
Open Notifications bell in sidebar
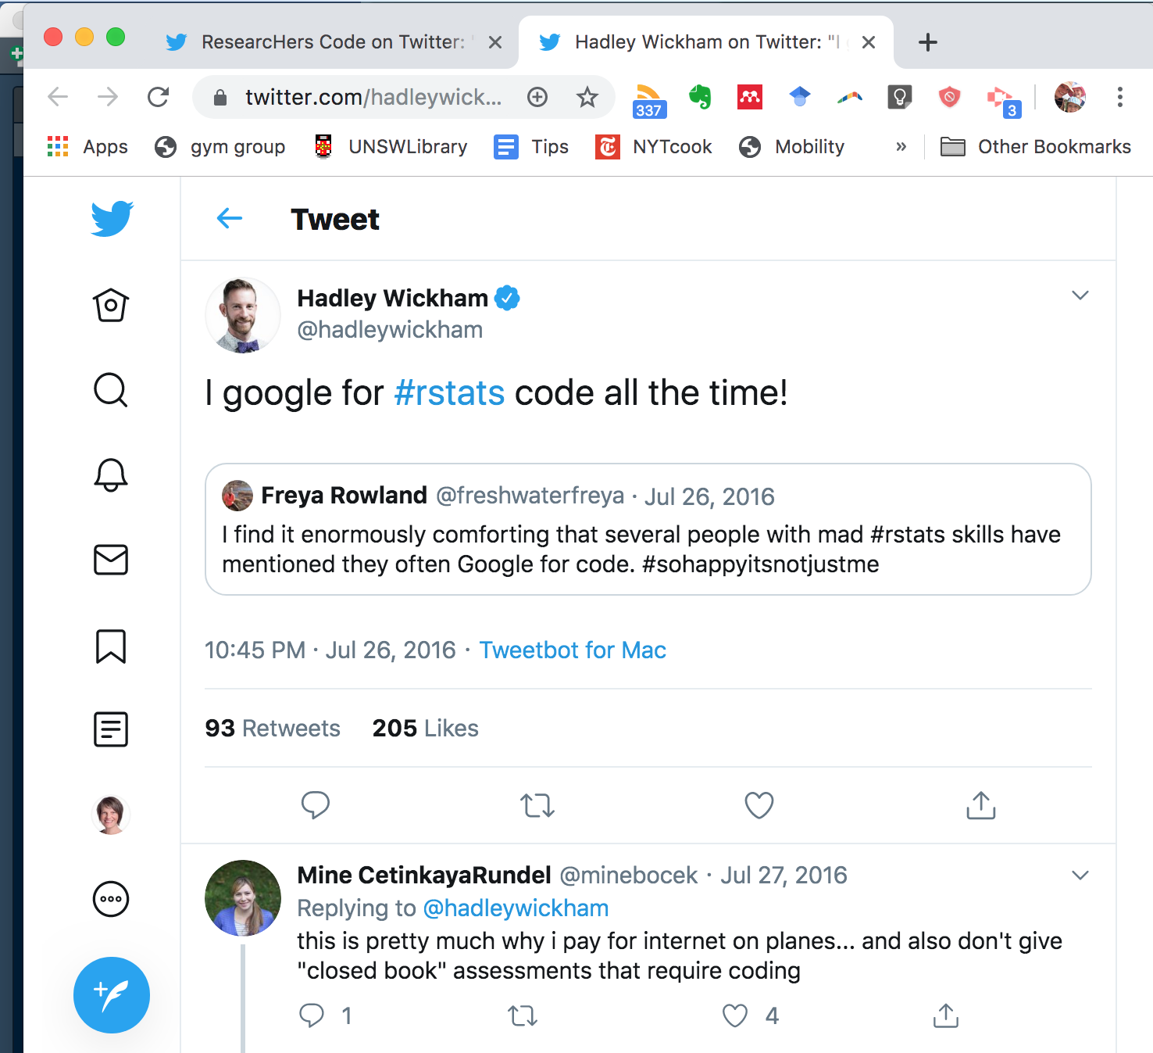pos(111,475)
